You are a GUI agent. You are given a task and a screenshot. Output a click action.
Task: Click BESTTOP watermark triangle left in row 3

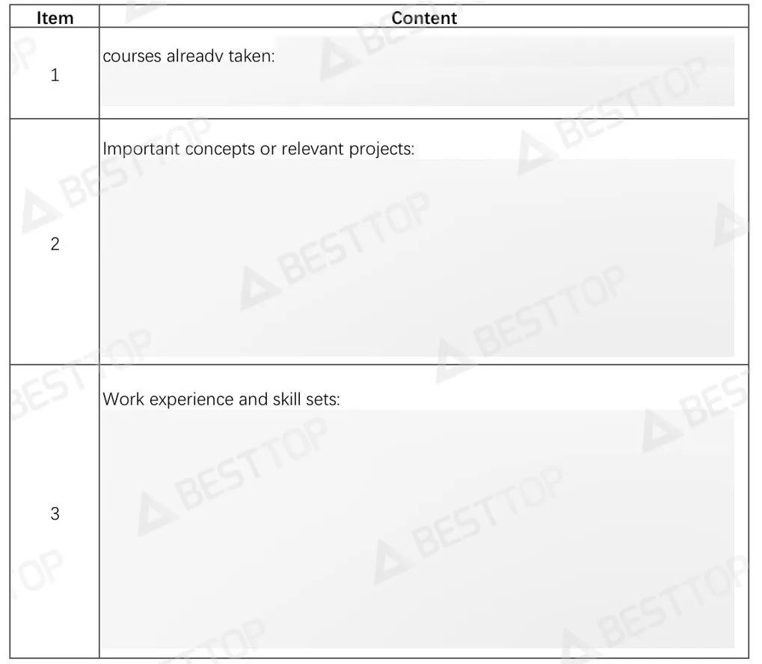tap(156, 514)
